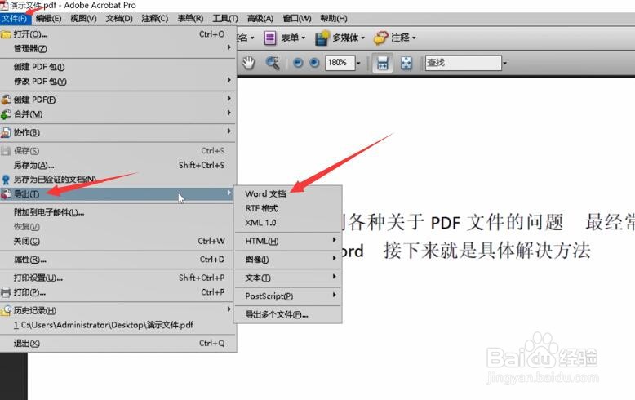Open the 文件(F) menu
The width and height of the screenshot is (635, 400).
coord(15,19)
